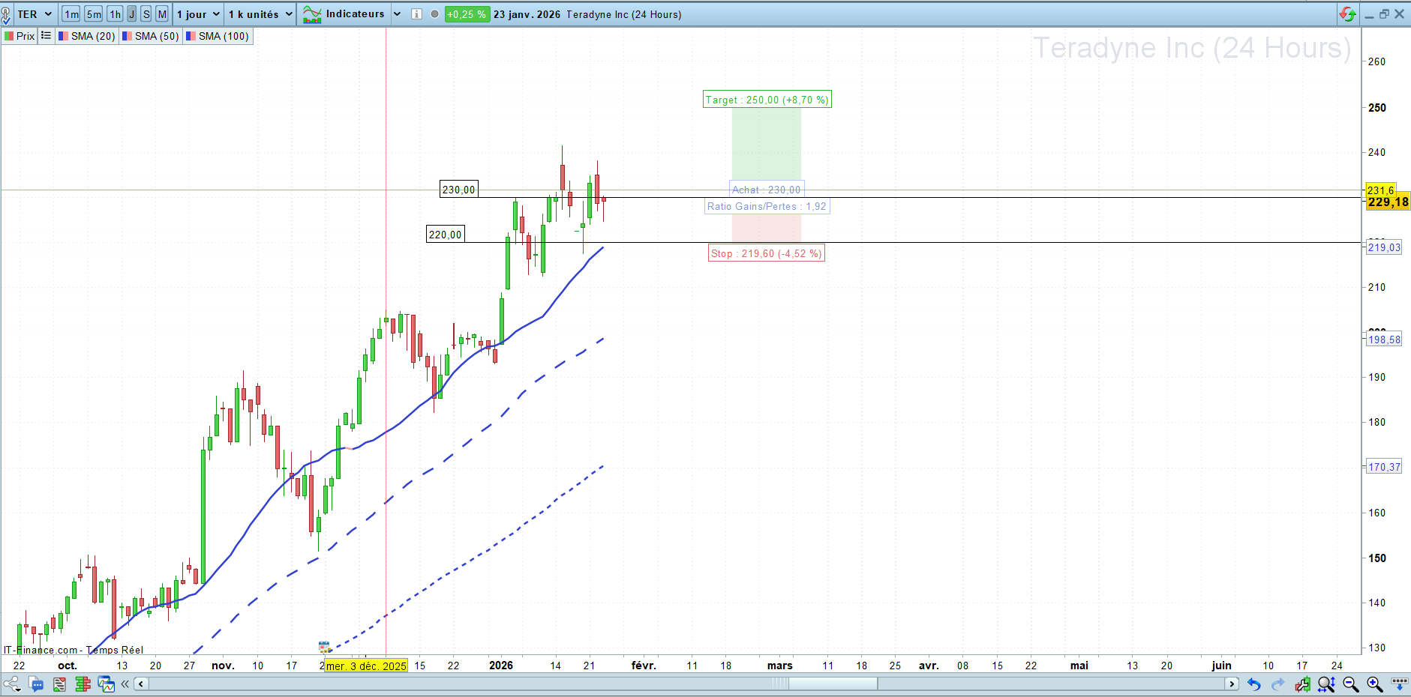Viewport: 1411px width, 697px height.
Task: Click the 231,6 yellow price tag
Action: [x=1380, y=190]
